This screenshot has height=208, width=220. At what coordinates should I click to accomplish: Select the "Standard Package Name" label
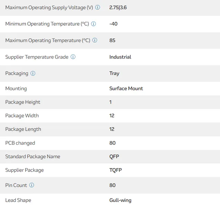coord(33,157)
